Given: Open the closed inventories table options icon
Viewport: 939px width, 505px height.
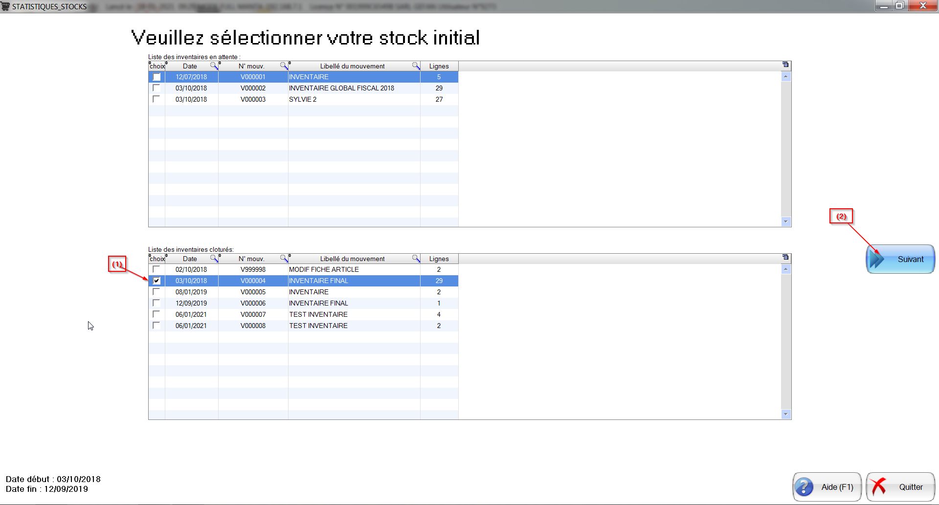Looking at the screenshot, I should click(785, 257).
